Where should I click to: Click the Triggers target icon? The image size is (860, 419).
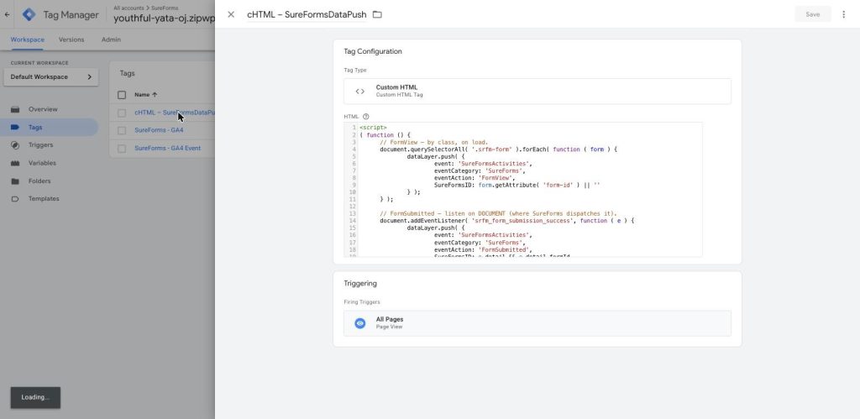coord(15,145)
